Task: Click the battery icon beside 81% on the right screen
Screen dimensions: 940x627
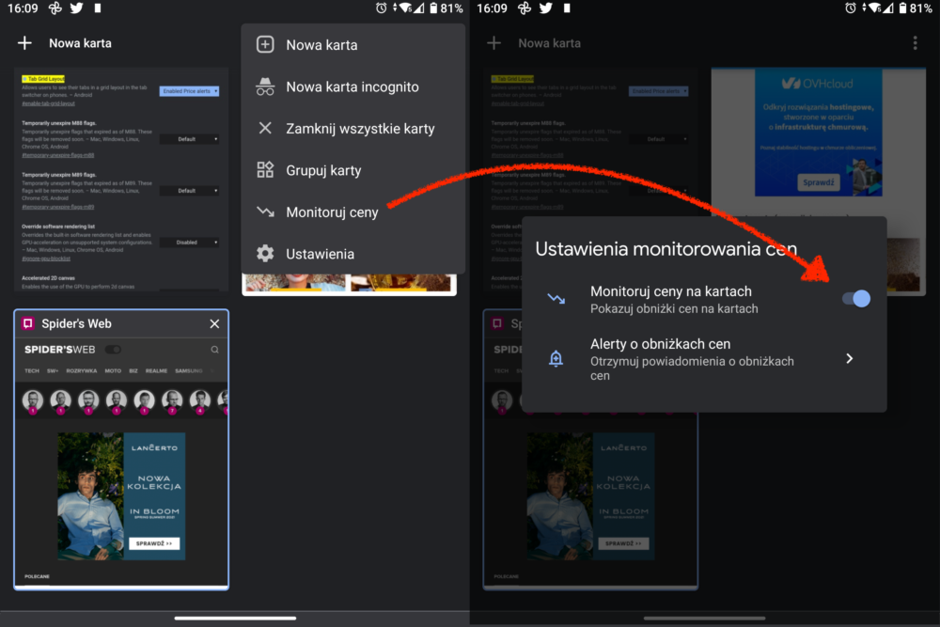Action: [902, 8]
